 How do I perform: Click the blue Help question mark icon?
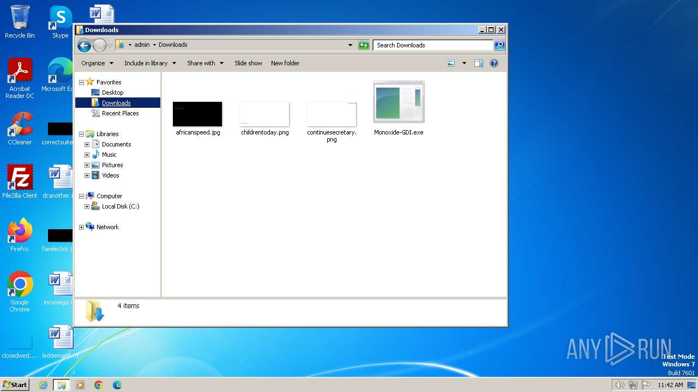494,63
